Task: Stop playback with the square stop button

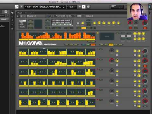Action: 80,7
